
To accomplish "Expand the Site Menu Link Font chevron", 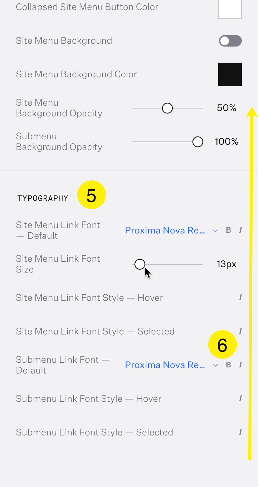I will point(215,231).
